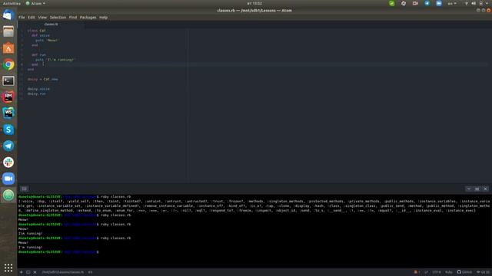The image size is (492, 276).
Task: Open Thunderbird mail from the dock
Action: [x=8, y=15]
